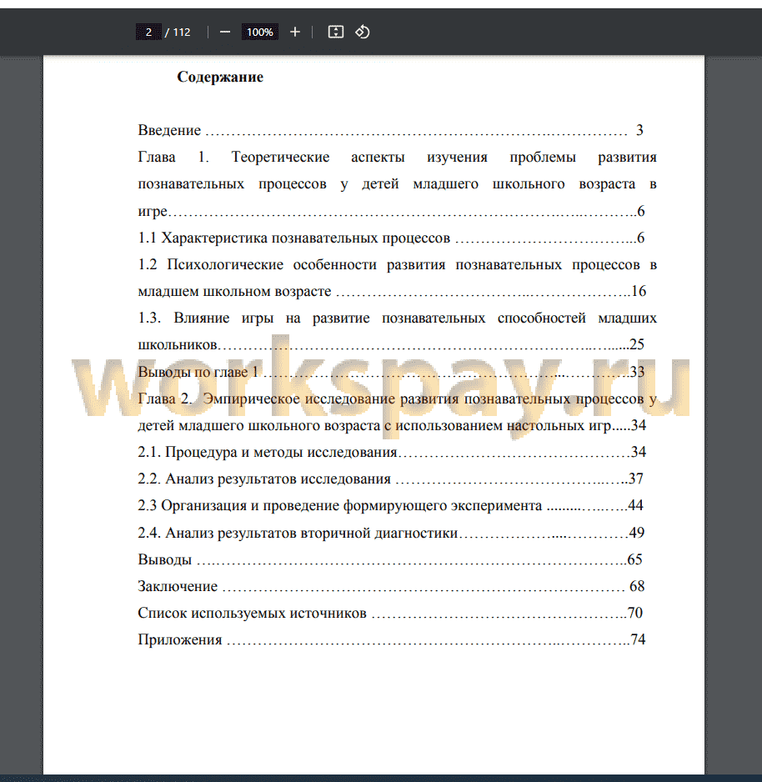Click 'Глава 2. Эмпирическое исследование' line
This screenshot has width=762, height=782.
(x=397, y=399)
